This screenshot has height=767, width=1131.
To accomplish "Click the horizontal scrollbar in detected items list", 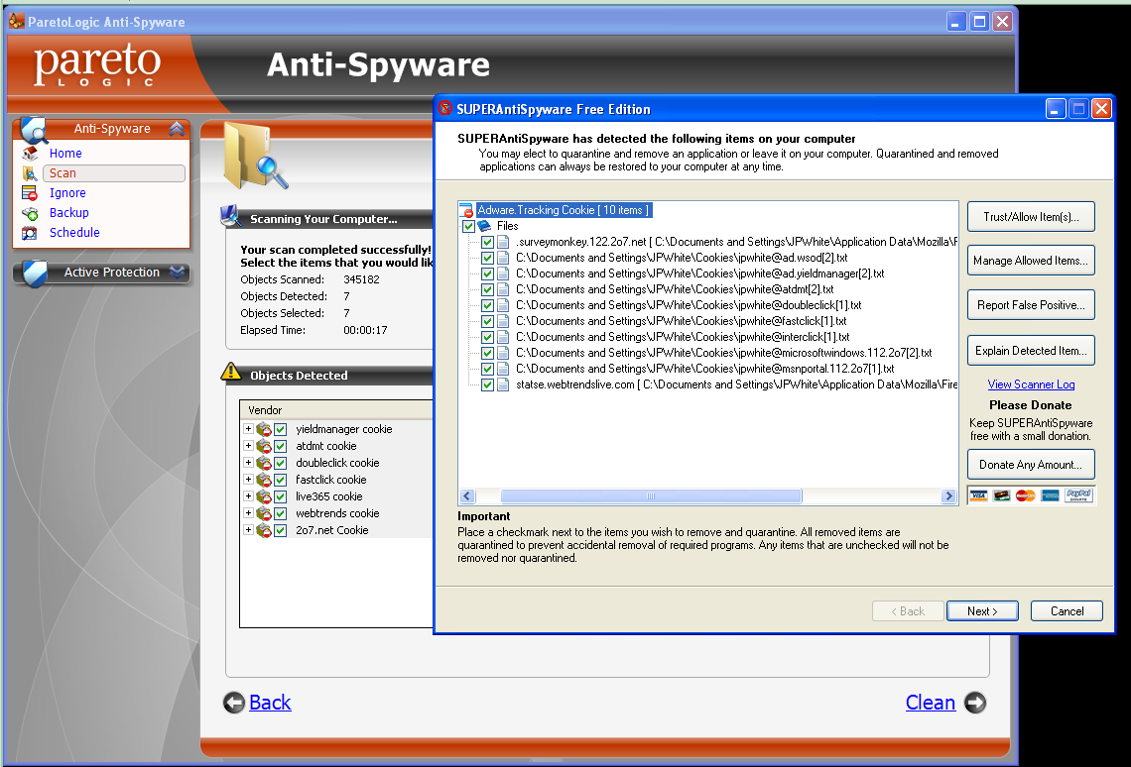I will (x=650, y=496).
